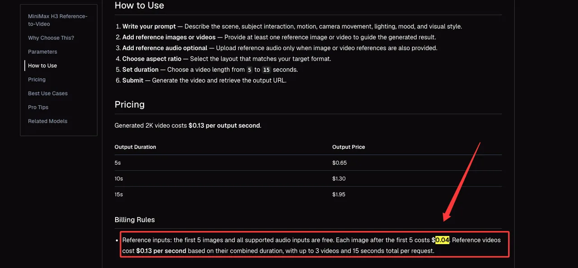The width and height of the screenshot is (578, 268).
Task: Select the active How to Use sidebar item
Action: 42,66
